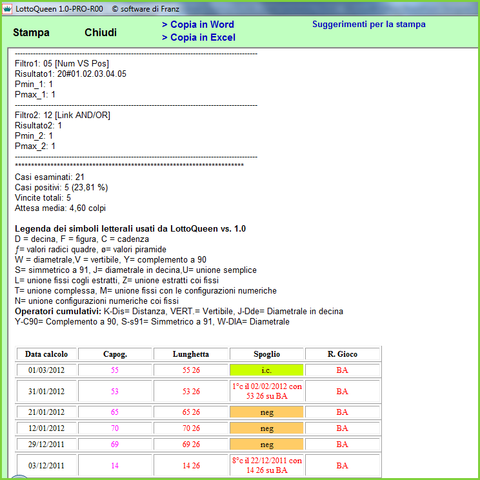Click BA cell in 29/12/2011 row
Screen dimensions: 480x480
click(x=342, y=444)
